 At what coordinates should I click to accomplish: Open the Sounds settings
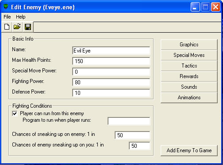coord(189,87)
